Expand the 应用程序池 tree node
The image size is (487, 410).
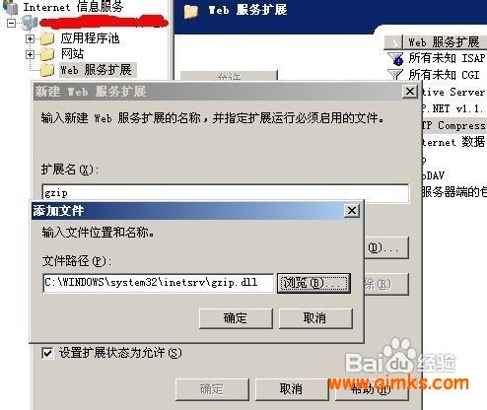point(30,38)
